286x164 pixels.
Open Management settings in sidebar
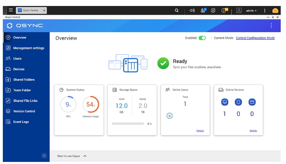point(29,48)
